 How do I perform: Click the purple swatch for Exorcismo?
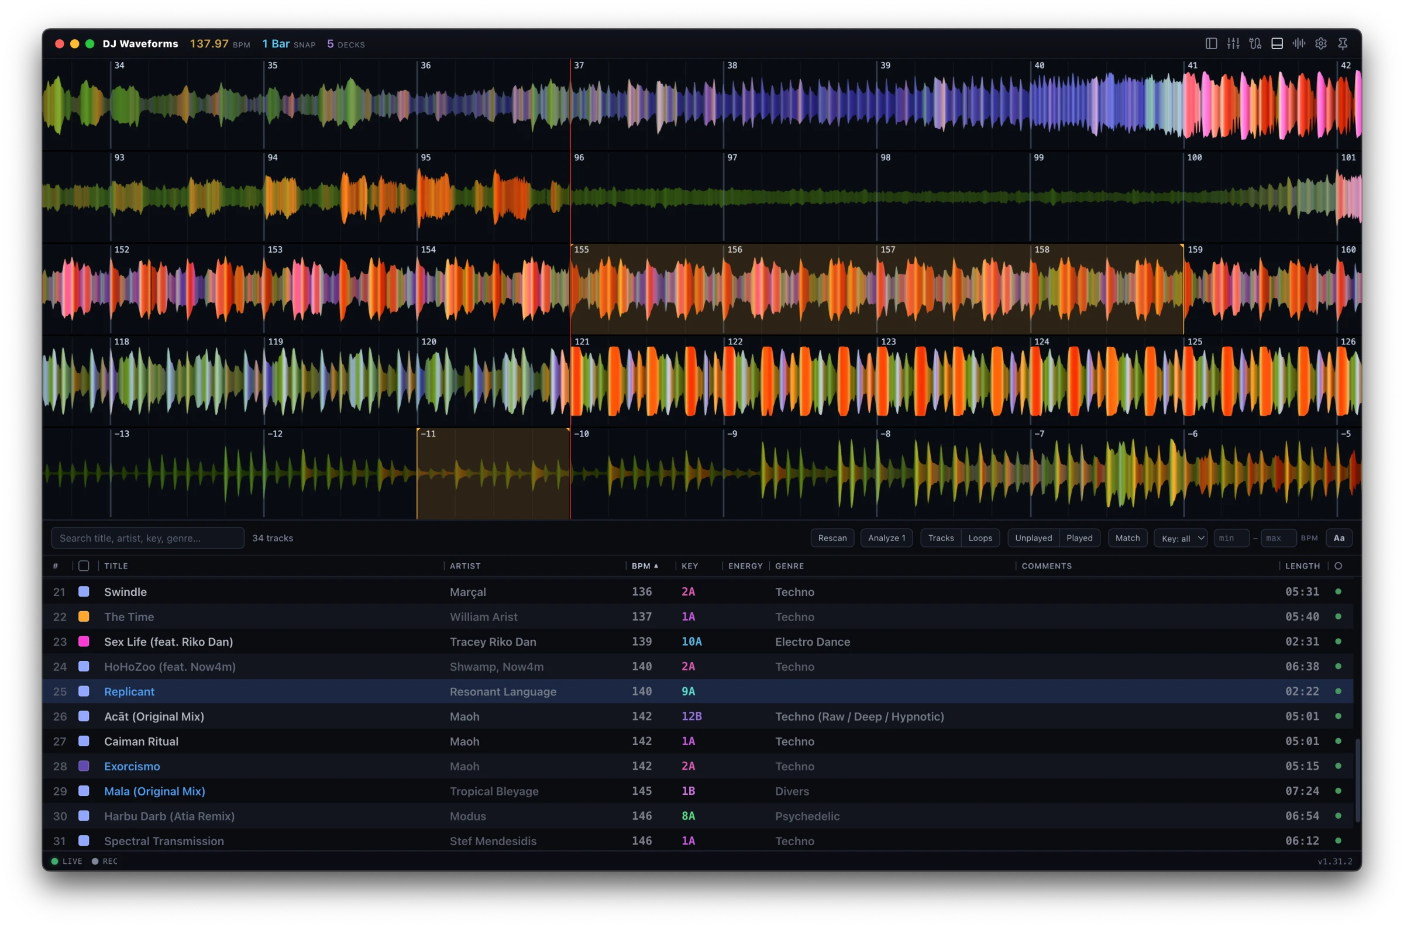(x=84, y=766)
